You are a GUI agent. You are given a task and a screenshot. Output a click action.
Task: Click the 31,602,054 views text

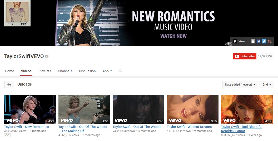coord(15,131)
